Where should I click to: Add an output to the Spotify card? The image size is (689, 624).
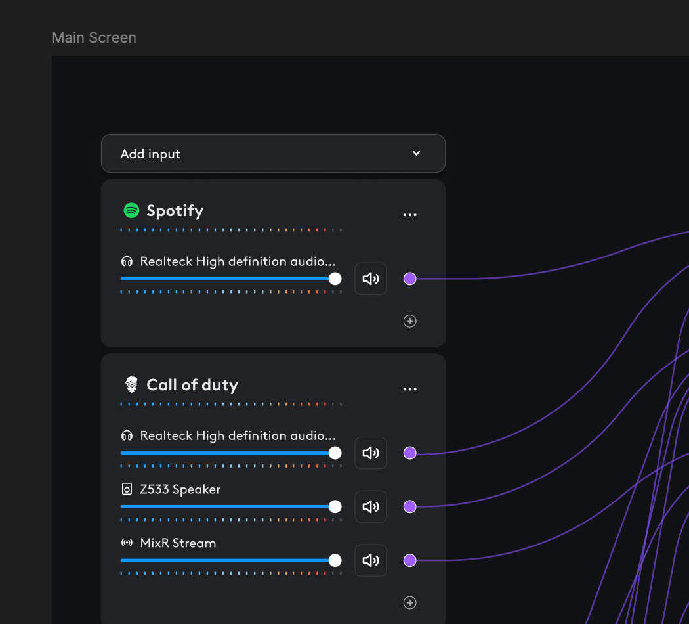[410, 321]
